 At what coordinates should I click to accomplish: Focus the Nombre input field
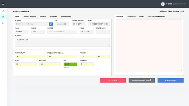pos(32,24)
